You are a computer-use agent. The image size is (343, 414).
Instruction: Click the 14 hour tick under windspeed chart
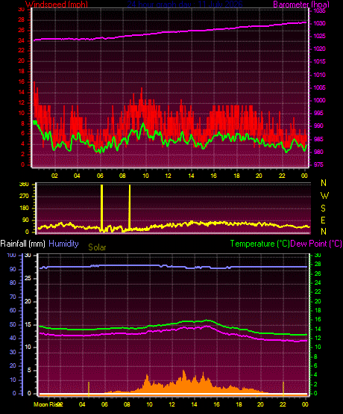191,176
